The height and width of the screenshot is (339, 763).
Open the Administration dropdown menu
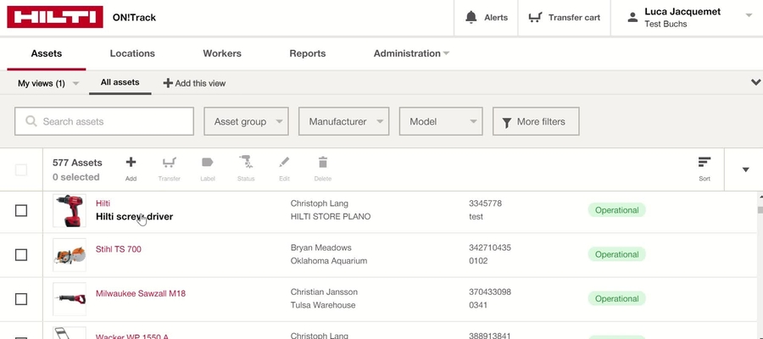tap(410, 53)
